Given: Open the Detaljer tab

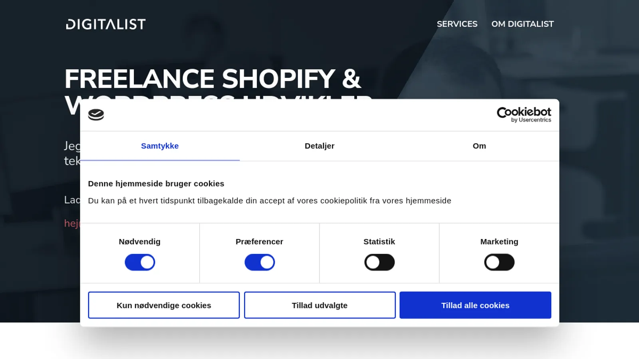Looking at the screenshot, I should [319, 146].
